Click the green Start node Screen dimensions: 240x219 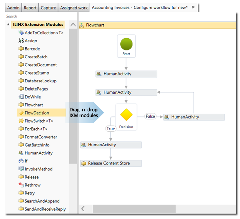click(126, 44)
